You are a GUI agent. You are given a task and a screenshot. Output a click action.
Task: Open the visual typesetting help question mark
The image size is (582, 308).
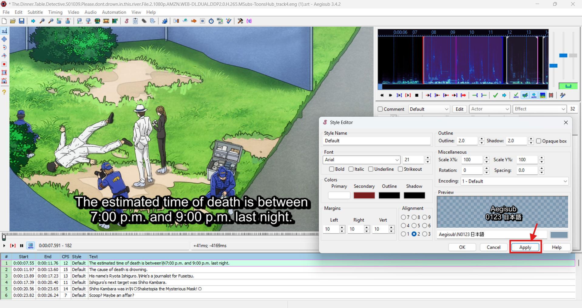4,92
